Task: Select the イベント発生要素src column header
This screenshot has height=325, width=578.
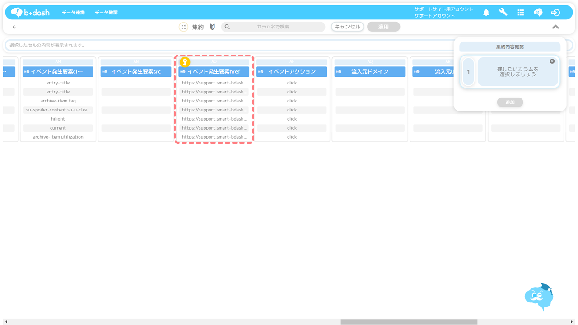Action: pyautogui.click(x=136, y=71)
